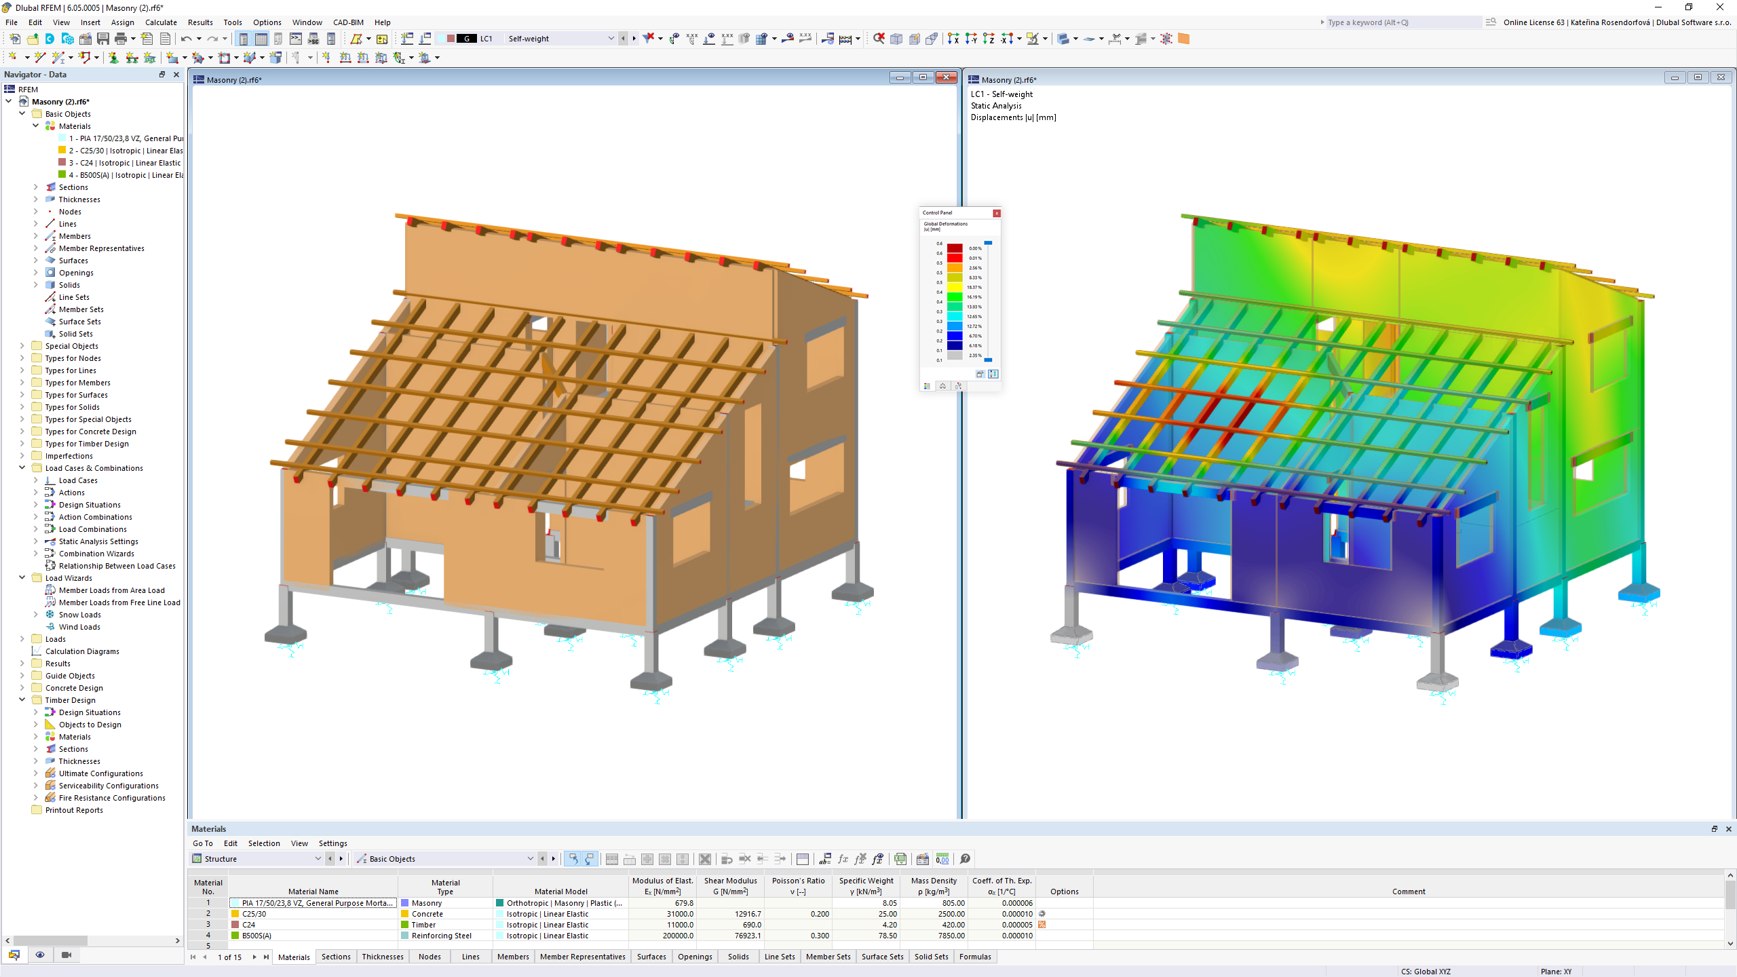Open the Calculate menu
Image resolution: width=1737 pixels, height=977 pixels.
(x=161, y=22)
